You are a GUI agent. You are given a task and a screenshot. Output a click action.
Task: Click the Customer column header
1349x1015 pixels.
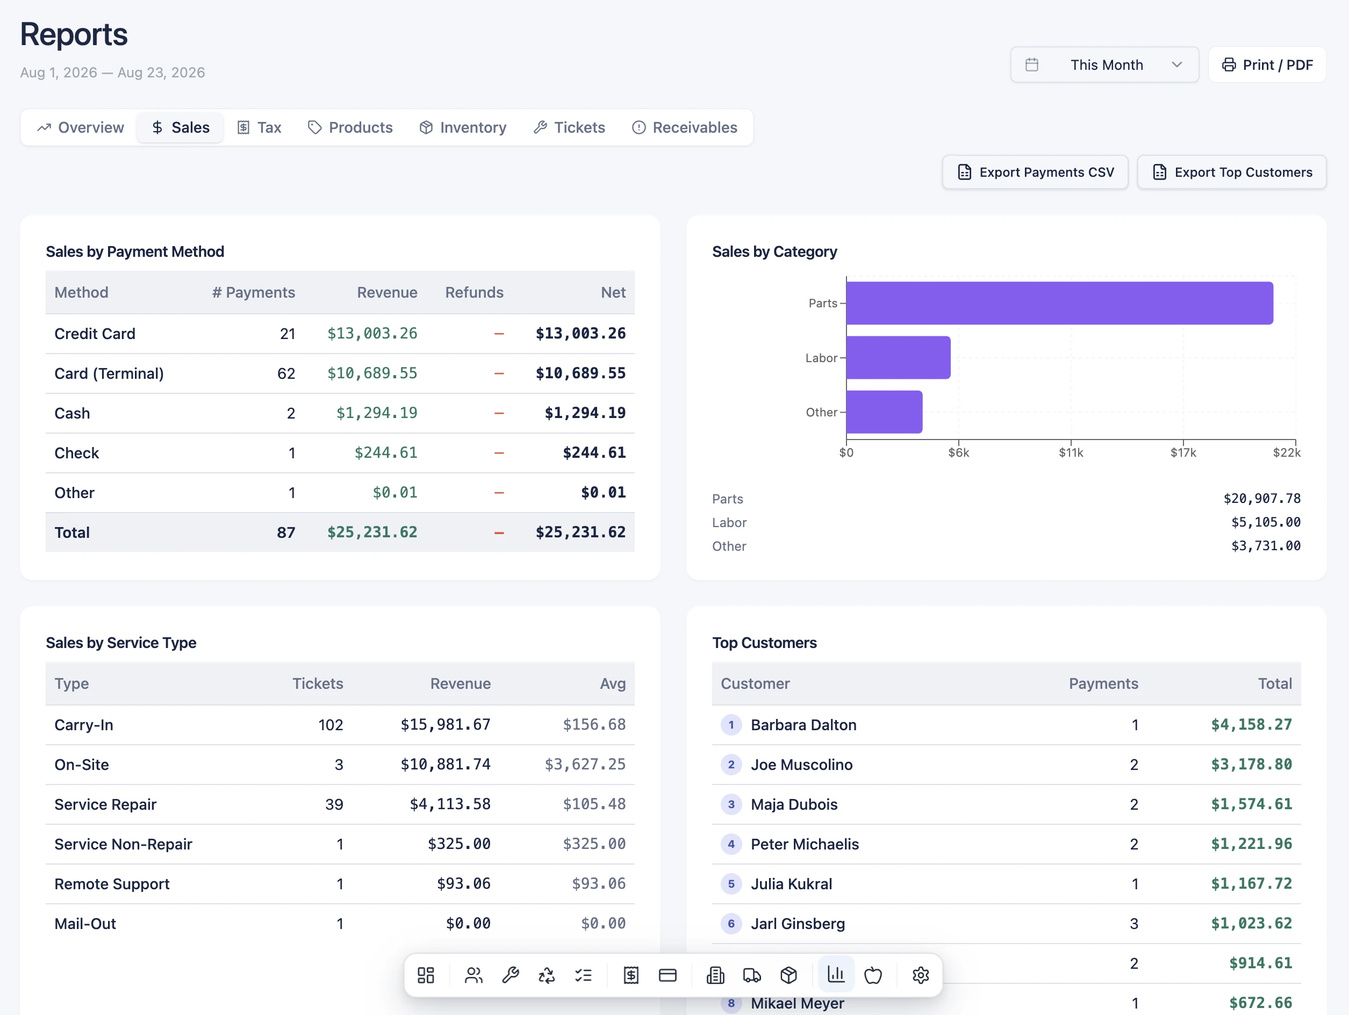[755, 684]
